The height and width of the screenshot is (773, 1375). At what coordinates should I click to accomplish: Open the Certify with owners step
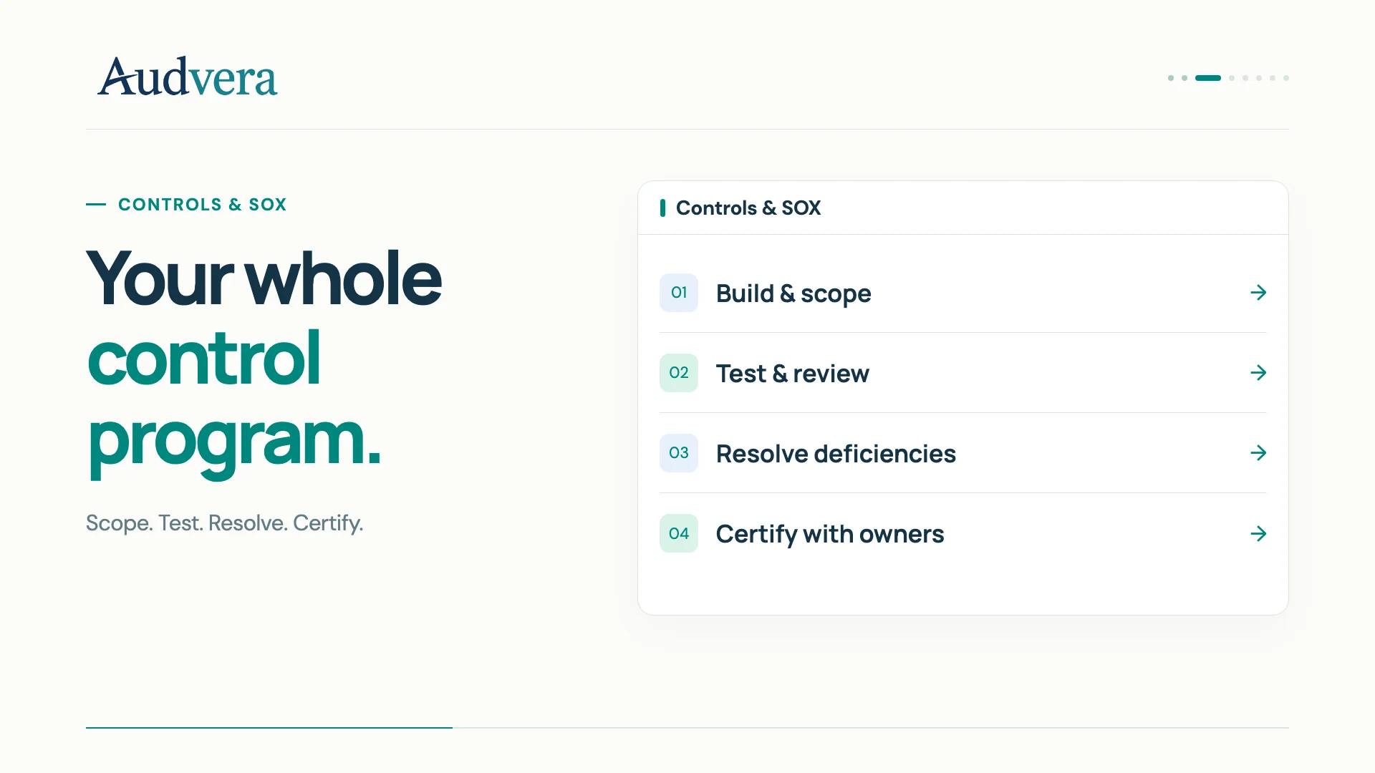(x=963, y=534)
